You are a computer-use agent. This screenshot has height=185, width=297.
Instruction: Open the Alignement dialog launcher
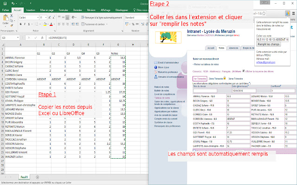[x=122, y=31]
